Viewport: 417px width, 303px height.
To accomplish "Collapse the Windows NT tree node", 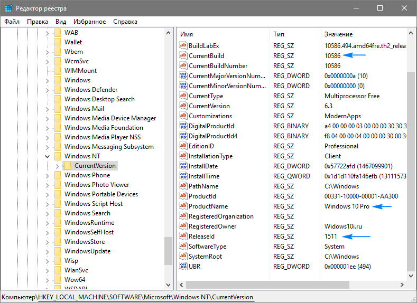I will pos(48,156).
